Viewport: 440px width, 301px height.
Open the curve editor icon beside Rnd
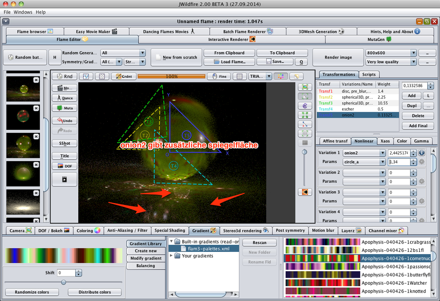click(x=86, y=76)
